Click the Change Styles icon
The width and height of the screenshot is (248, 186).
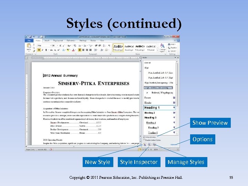pyautogui.click(x=162, y=48)
